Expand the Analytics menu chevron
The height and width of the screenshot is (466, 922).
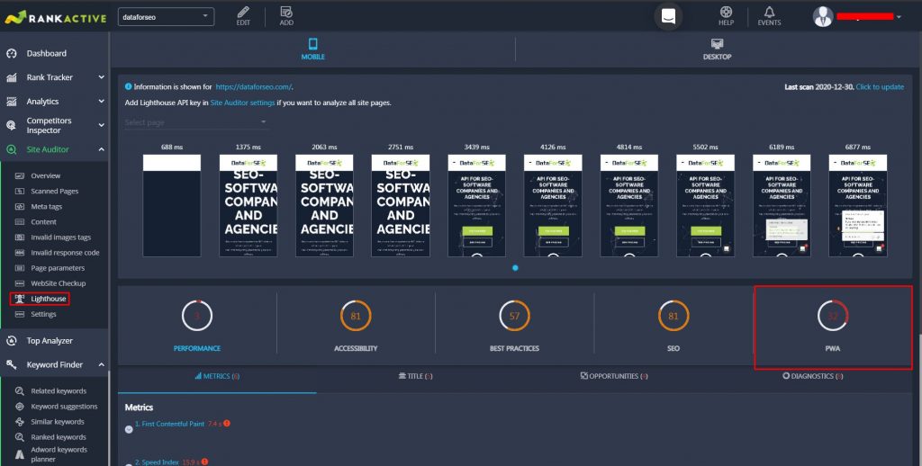tap(101, 102)
